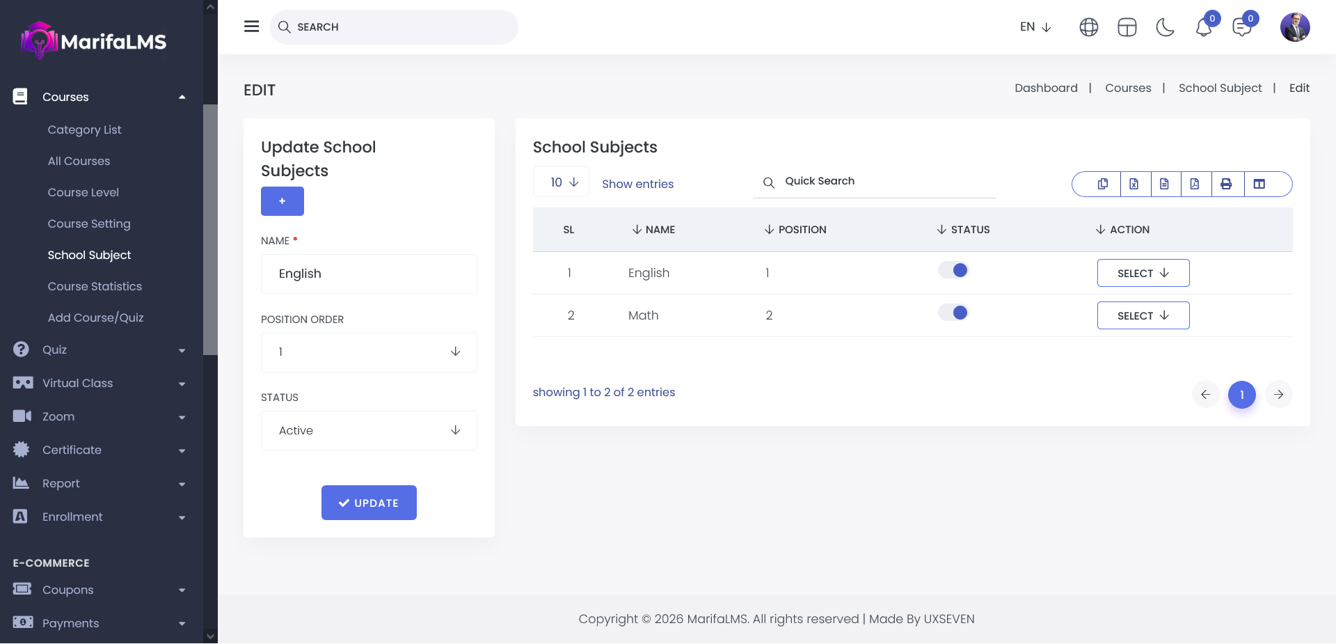The image size is (1336, 644).
Task: Switch to dark mode moon icon
Action: click(1165, 27)
